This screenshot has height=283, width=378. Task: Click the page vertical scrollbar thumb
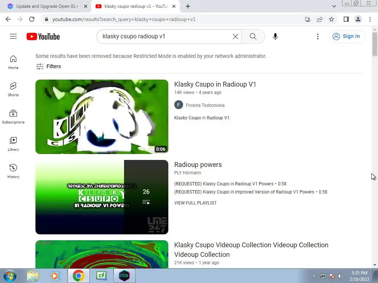click(375, 45)
